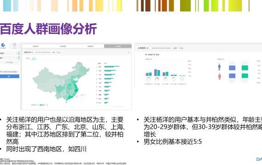Open the date range selector beside 人群属性

(x=161, y=48)
